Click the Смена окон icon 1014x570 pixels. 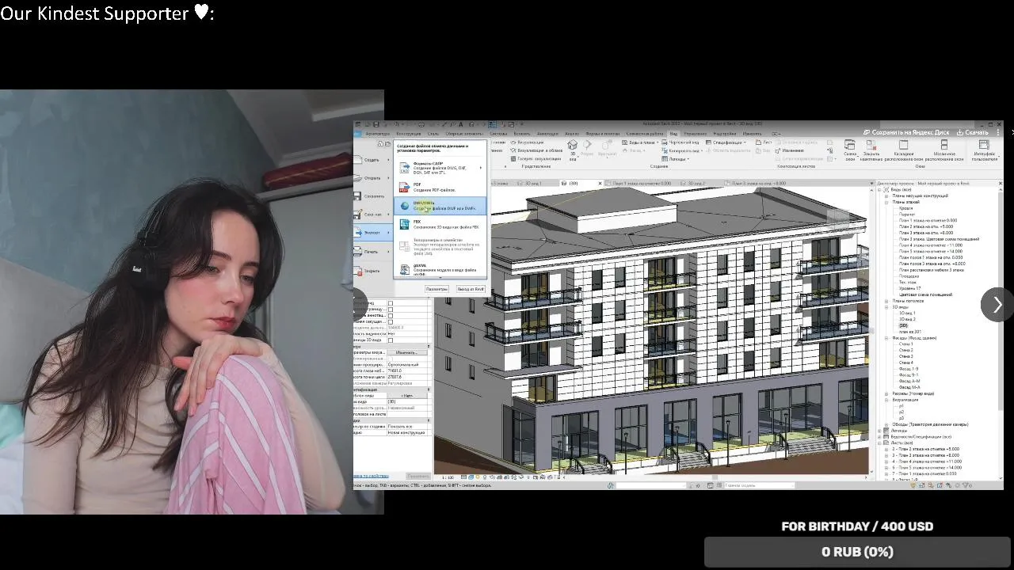tap(850, 145)
